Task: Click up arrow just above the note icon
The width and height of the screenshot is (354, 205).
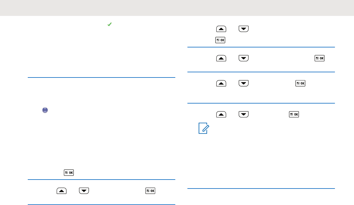Action: (221, 115)
